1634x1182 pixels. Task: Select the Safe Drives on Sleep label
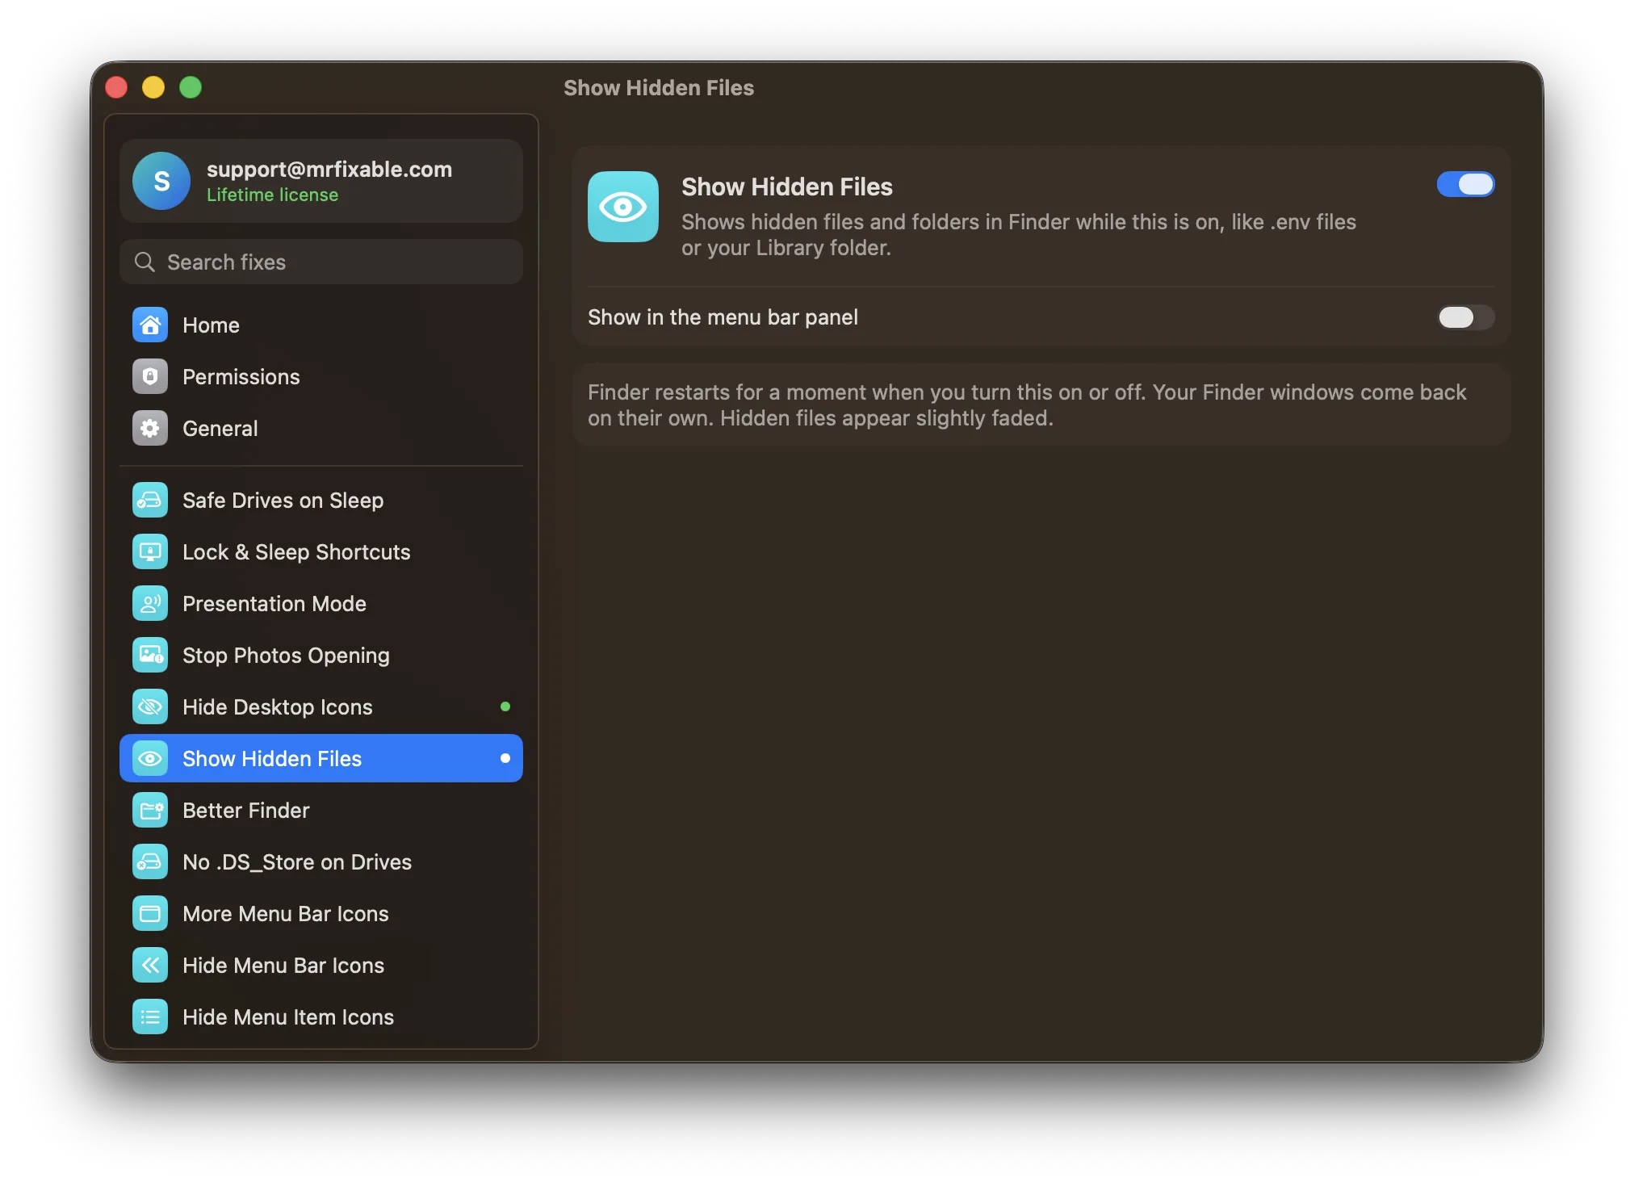coord(283,501)
